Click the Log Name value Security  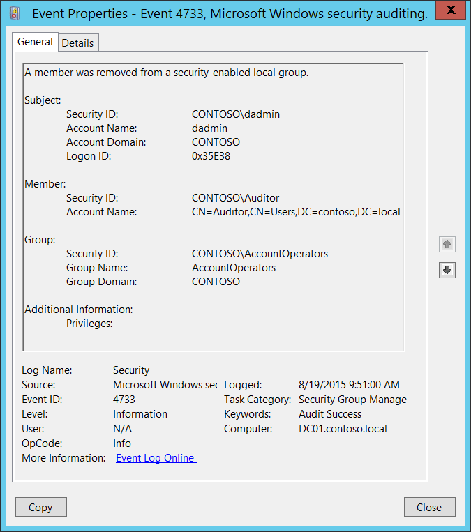pos(131,370)
